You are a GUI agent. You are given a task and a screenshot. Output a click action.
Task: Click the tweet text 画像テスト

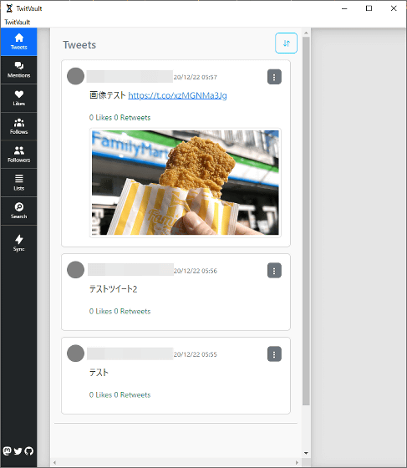pos(108,95)
